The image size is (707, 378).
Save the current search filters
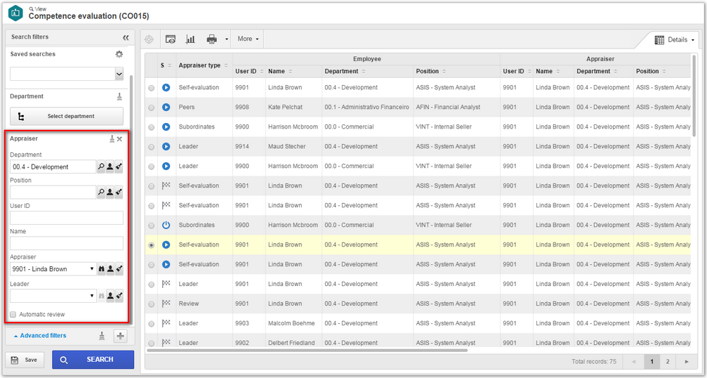[25, 360]
